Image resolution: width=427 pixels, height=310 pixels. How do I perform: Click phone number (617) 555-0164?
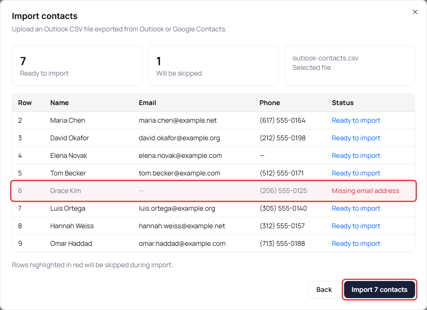click(283, 120)
